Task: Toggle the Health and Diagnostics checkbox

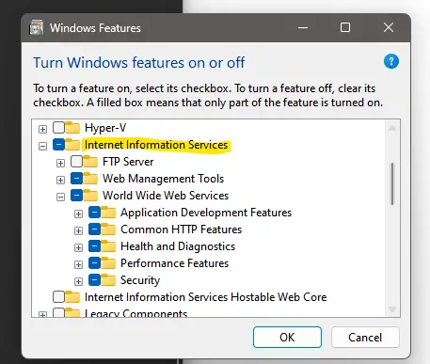Action: click(x=94, y=246)
